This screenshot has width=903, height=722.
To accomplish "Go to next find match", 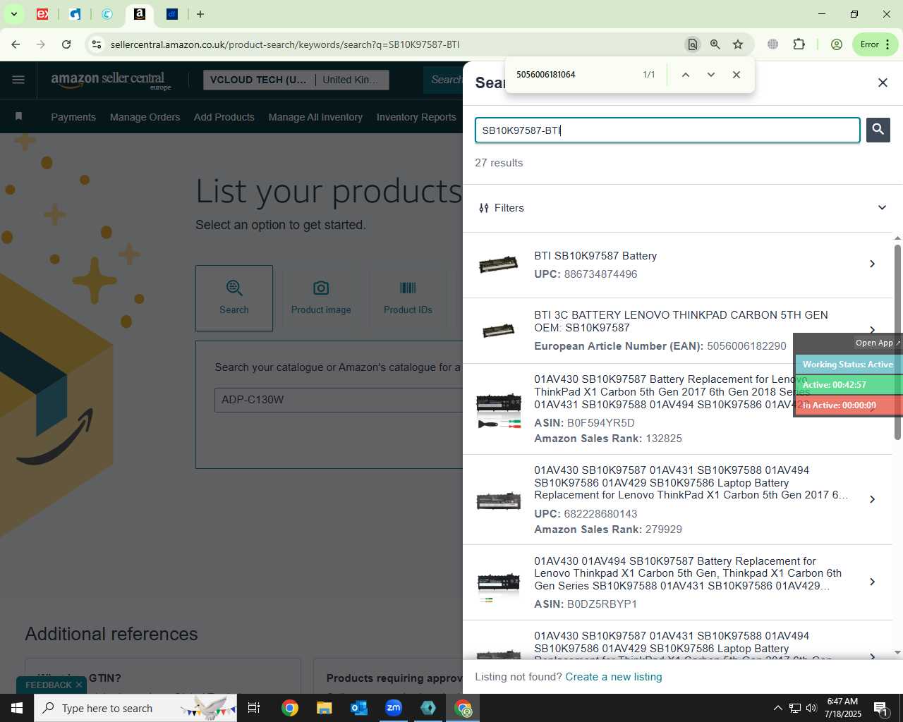I will click(x=711, y=75).
